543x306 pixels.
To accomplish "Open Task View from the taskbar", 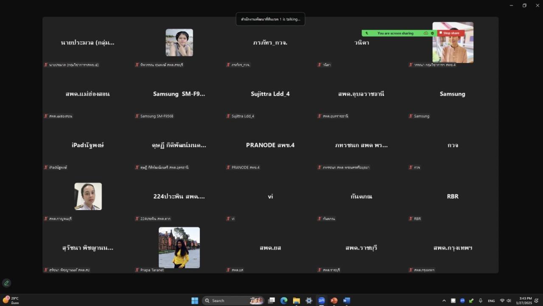I will 271,300.
